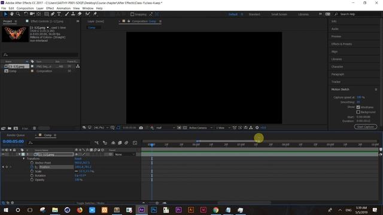The height and width of the screenshot is (215, 383).
Task: Collapse the [1-12].png layer twirl arrow
Action: pyautogui.click(x=20, y=154)
